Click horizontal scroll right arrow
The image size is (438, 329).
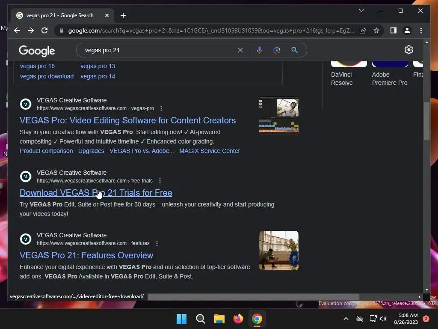(x=419, y=297)
